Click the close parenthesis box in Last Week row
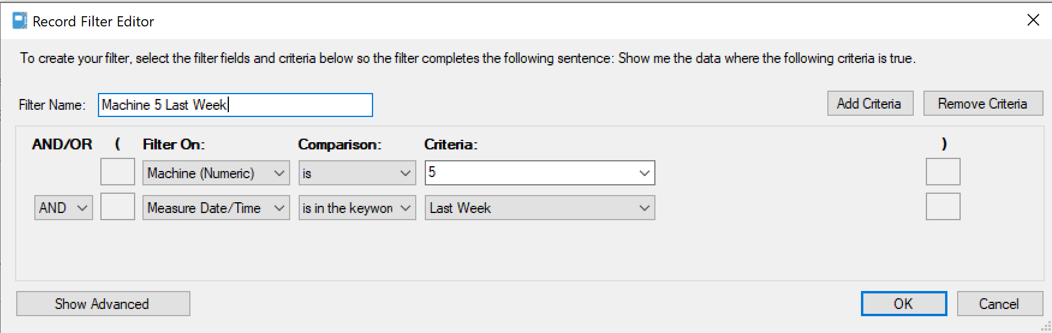This screenshot has width=1052, height=333. 943,207
